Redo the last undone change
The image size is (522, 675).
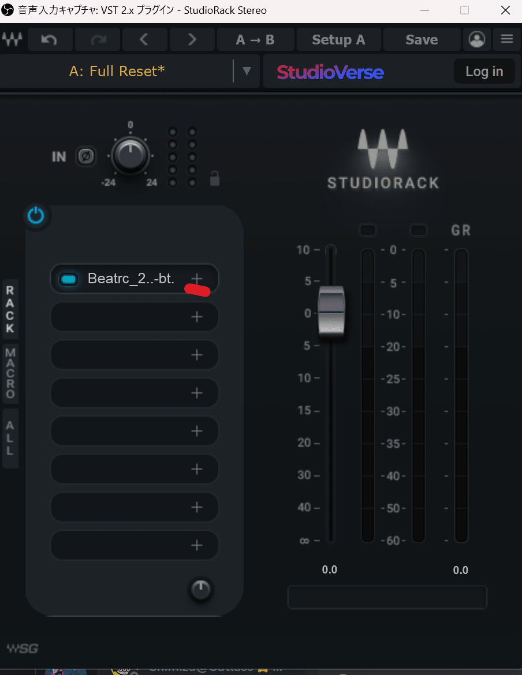pos(98,40)
